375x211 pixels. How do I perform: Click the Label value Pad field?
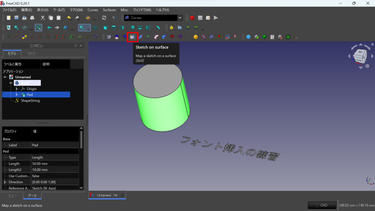click(x=55, y=145)
